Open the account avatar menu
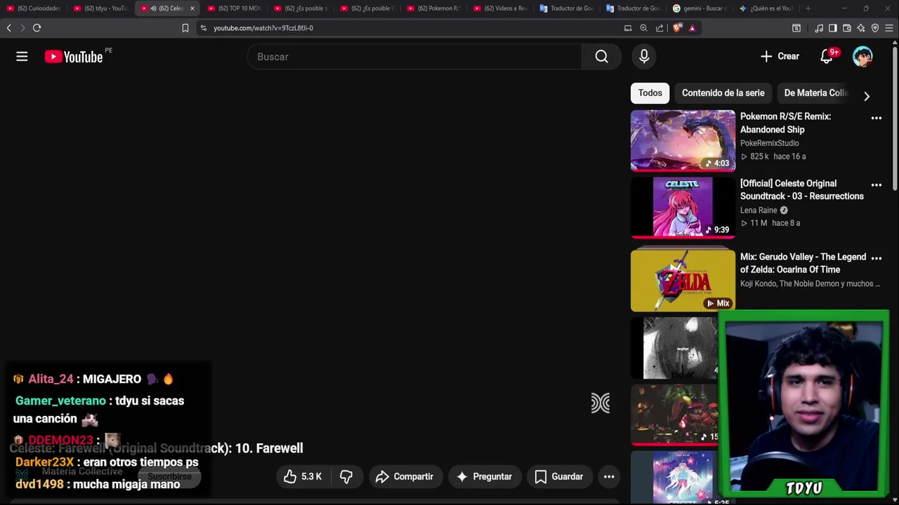Image resolution: width=899 pixels, height=505 pixels. pos(862,57)
